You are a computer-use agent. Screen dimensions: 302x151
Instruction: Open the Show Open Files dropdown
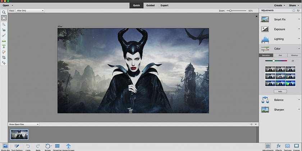coord(24,124)
